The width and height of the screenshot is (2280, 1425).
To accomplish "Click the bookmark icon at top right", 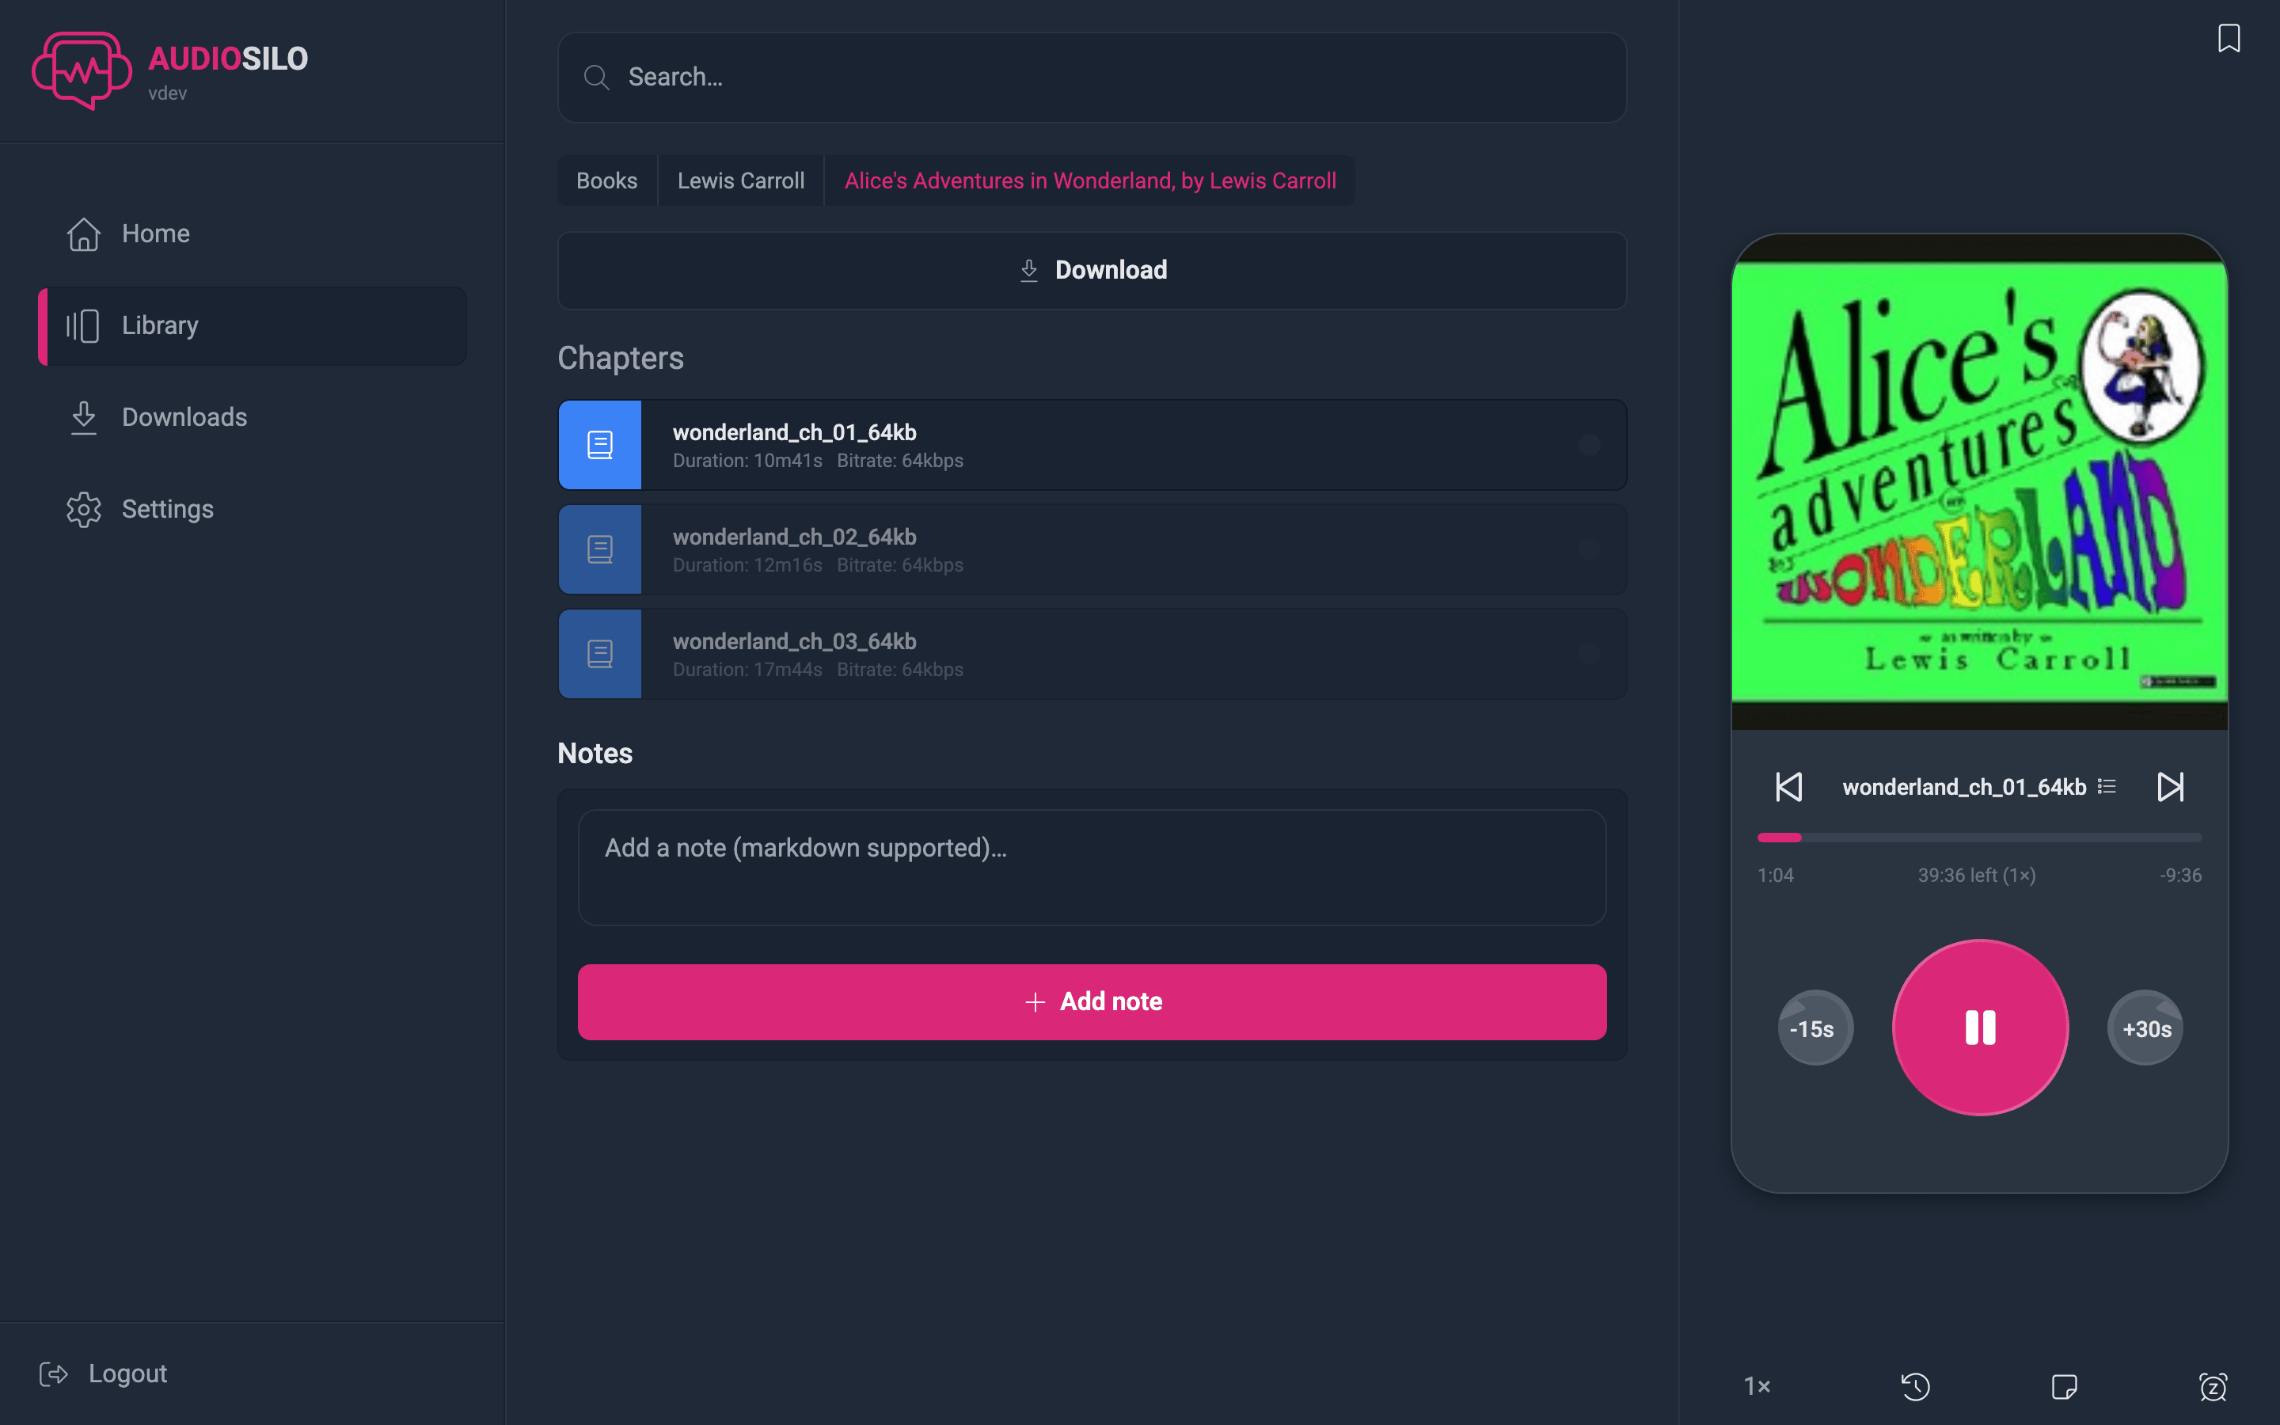I will point(2229,39).
